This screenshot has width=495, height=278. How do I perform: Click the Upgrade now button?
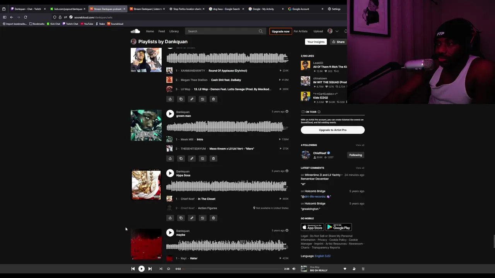(280, 31)
